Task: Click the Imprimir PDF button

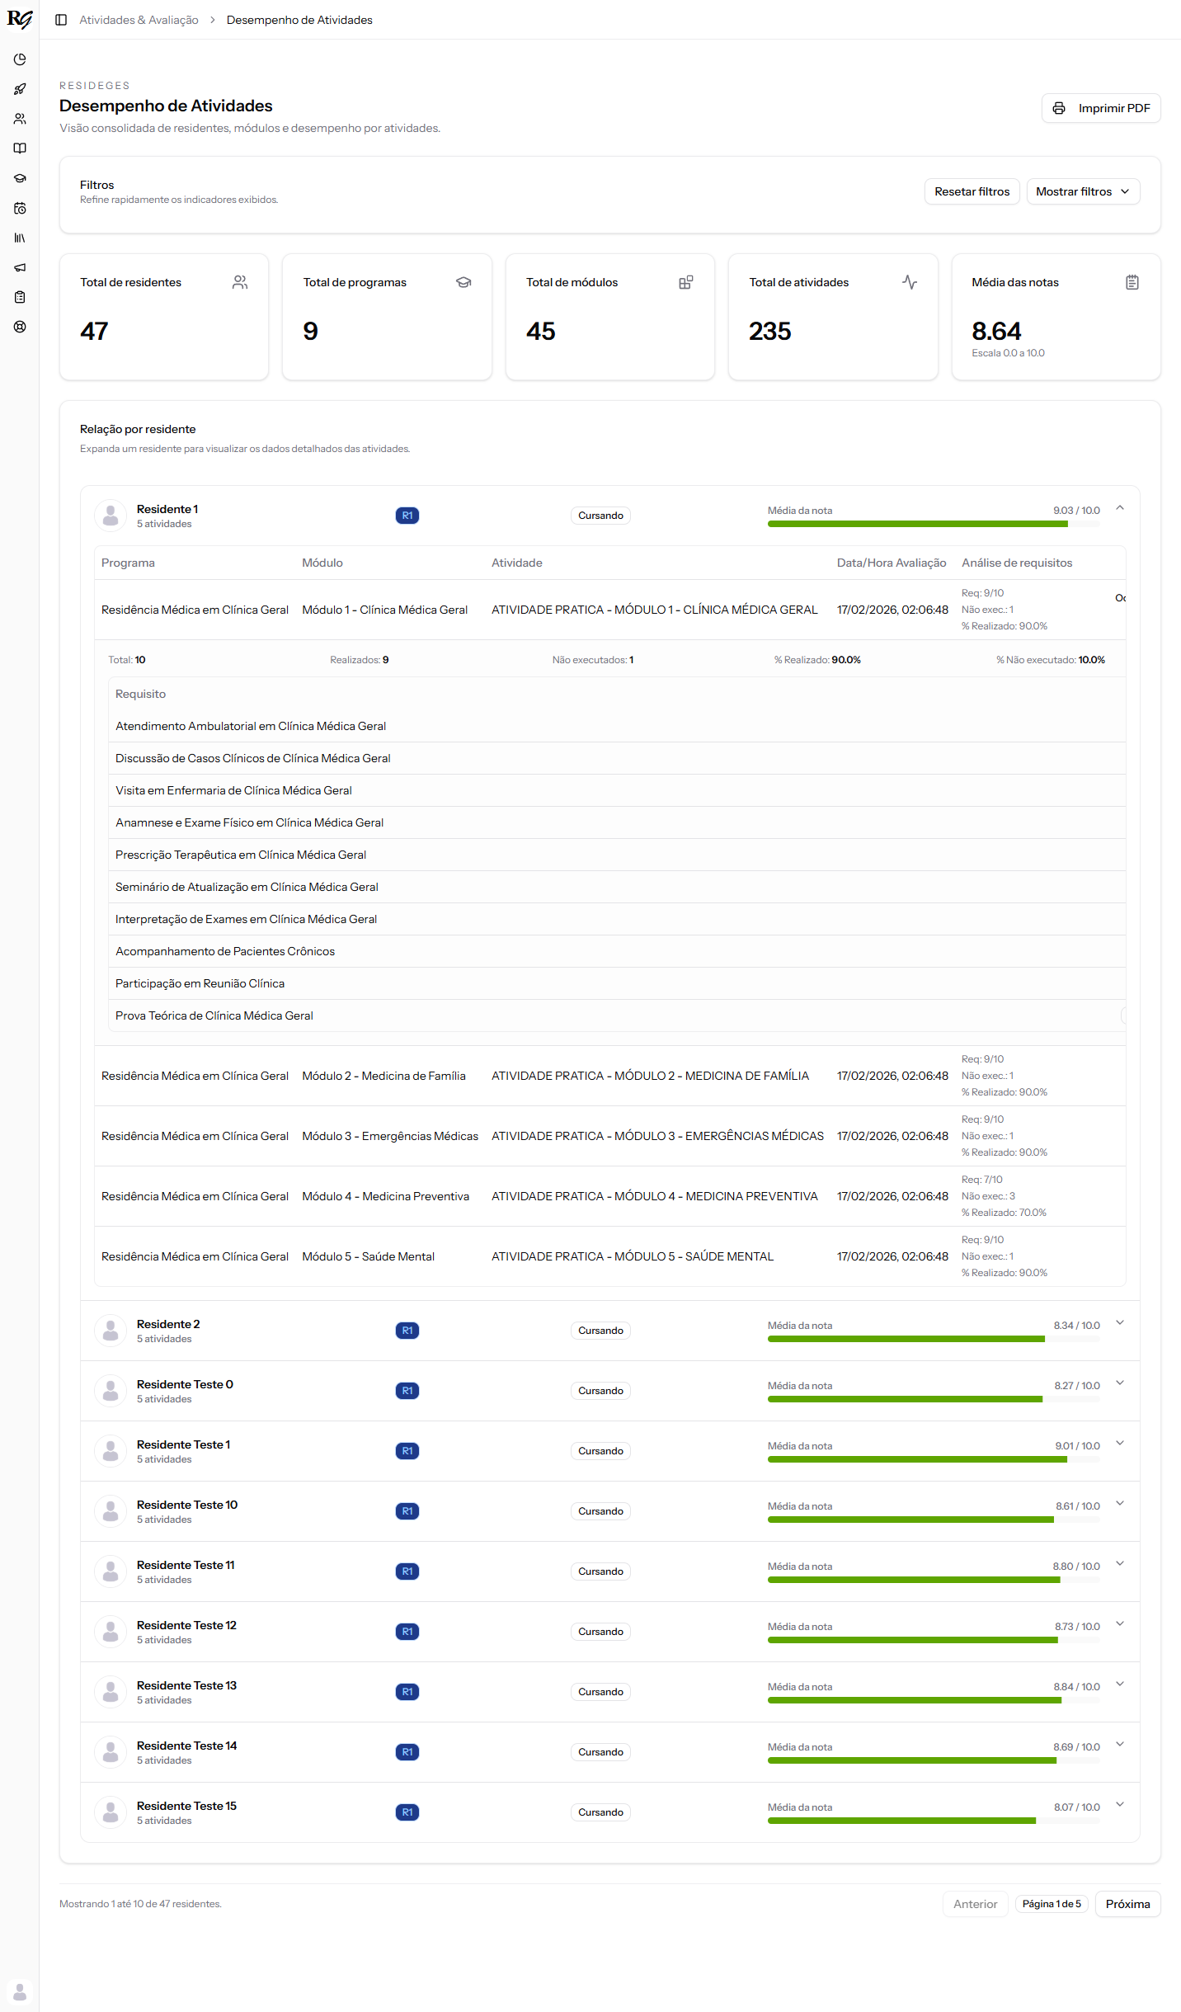Action: (x=1100, y=108)
